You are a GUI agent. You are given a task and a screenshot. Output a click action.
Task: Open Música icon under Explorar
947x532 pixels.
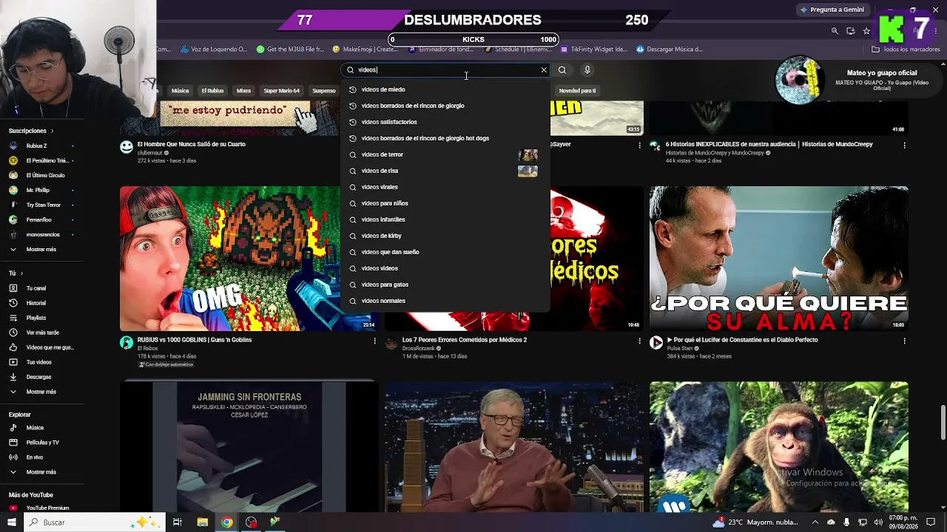pyautogui.click(x=13, y=428)
